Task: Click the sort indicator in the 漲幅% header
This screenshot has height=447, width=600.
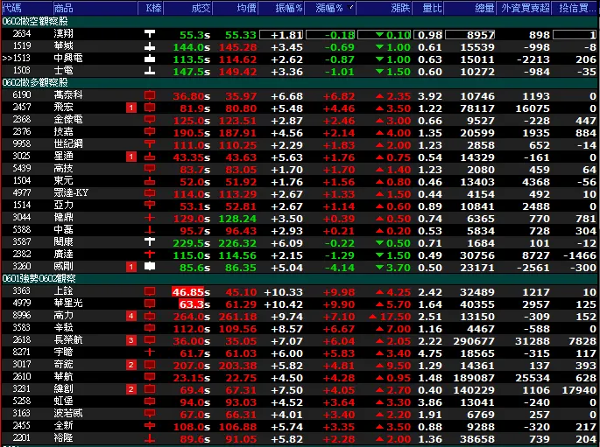Action: pos(350,6)
